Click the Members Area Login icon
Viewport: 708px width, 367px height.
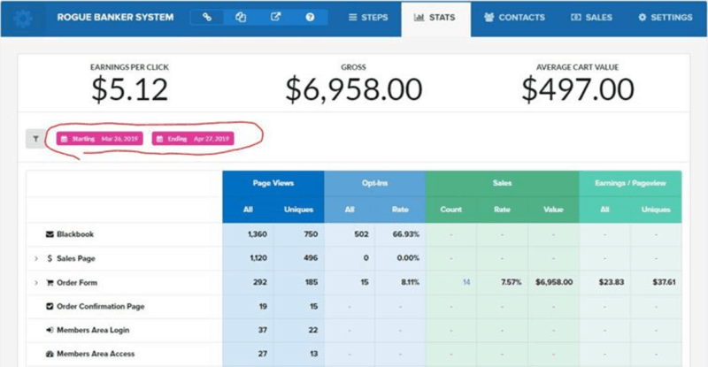50,330
